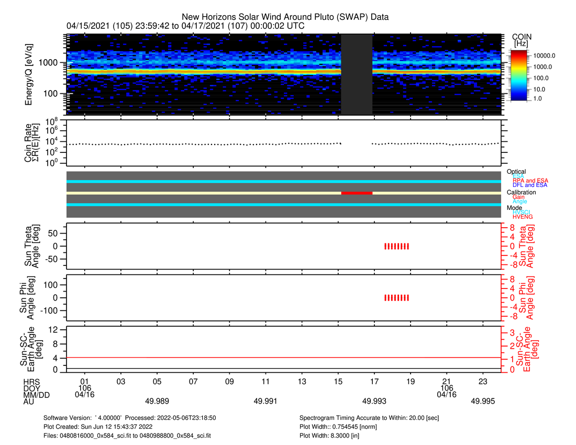The image size is (576, 445).
Task: Click hour 11 on the time axis
Action: [265, 382]
